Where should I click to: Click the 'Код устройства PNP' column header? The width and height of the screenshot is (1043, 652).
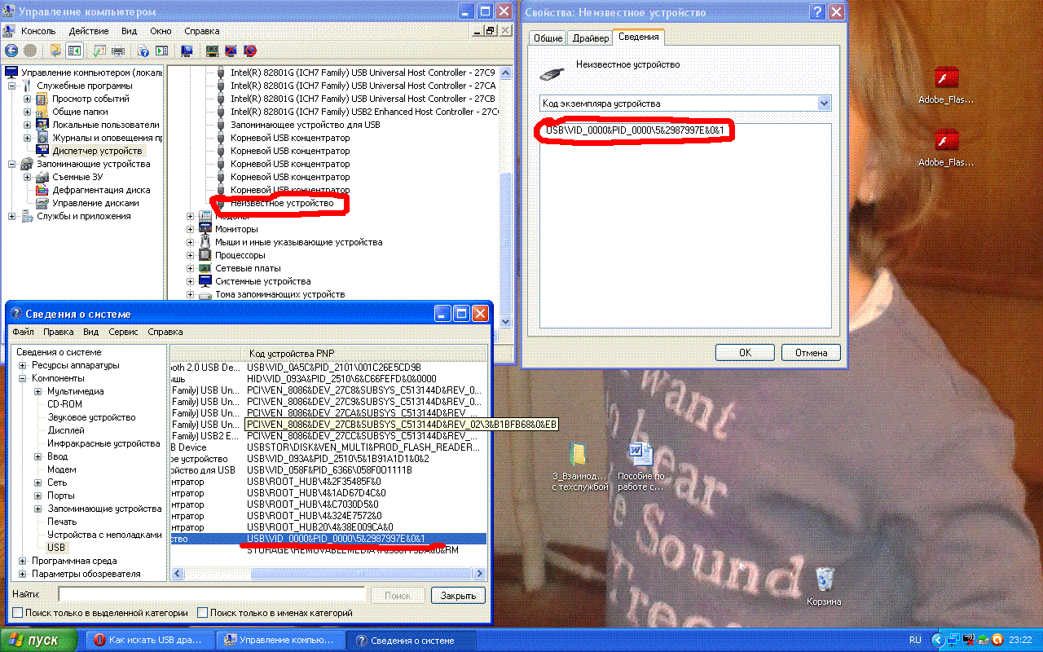(364, 353)
